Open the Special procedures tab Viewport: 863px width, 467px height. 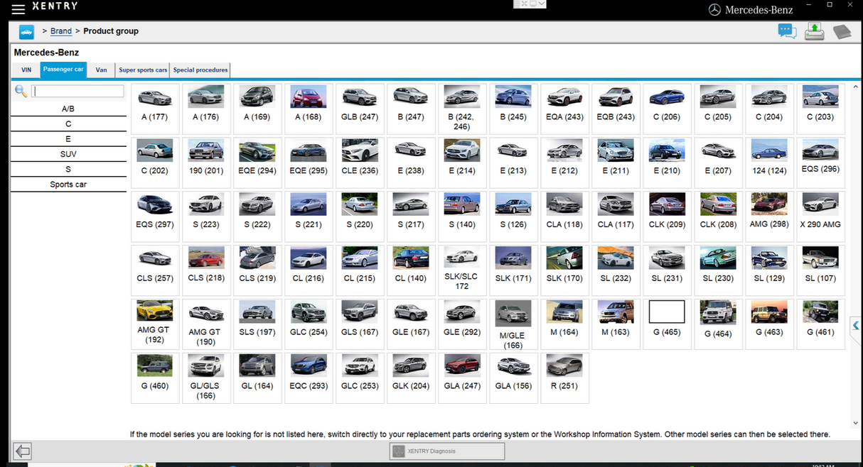tap(200, 70)
